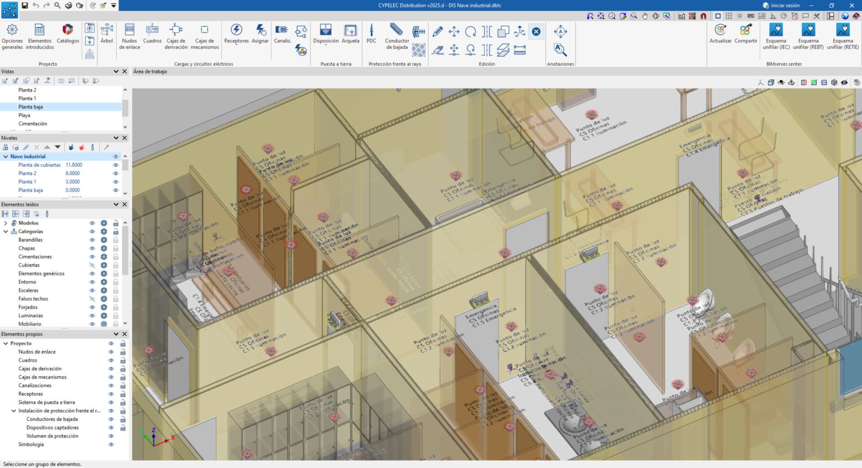Close the Elementos leídos panel

[125, 205]
